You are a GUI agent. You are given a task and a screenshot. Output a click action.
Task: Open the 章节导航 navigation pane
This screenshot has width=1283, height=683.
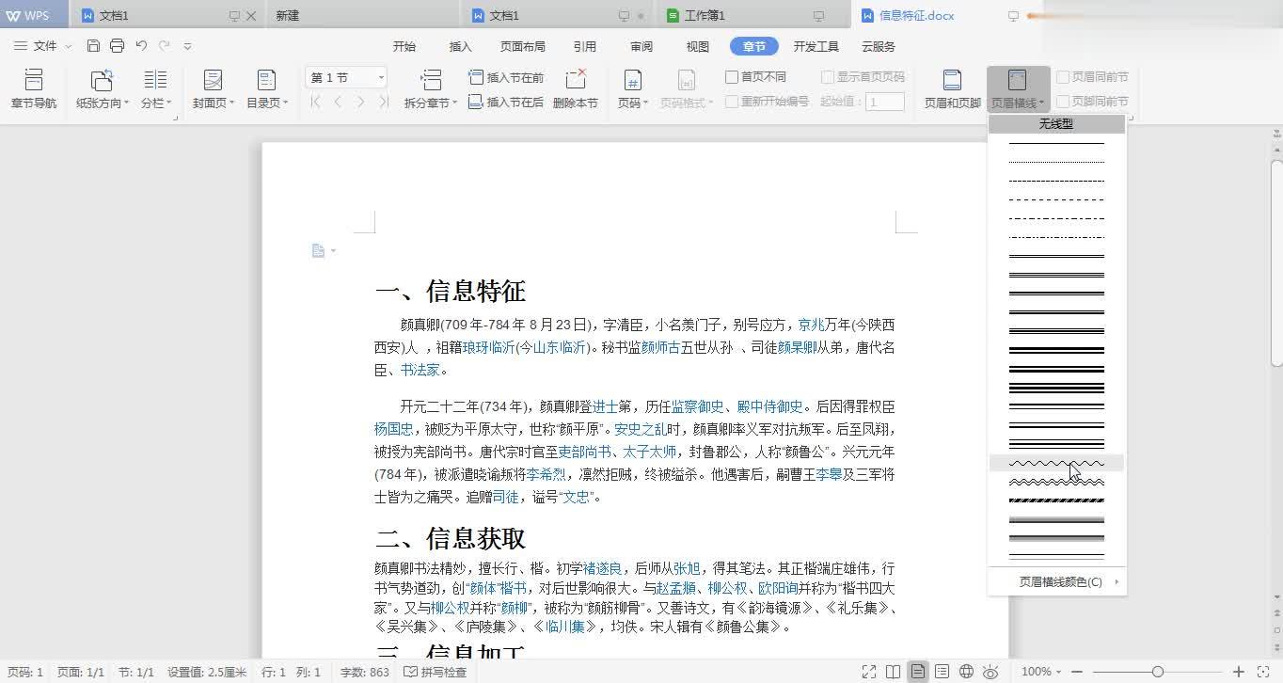32,87
